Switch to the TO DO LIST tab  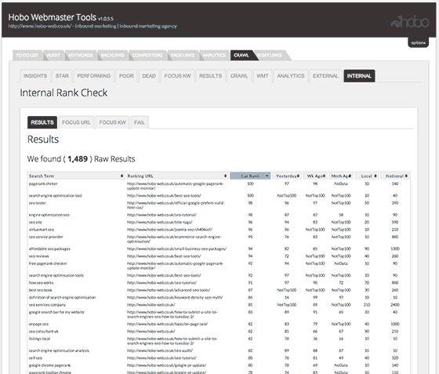[27, 55]
